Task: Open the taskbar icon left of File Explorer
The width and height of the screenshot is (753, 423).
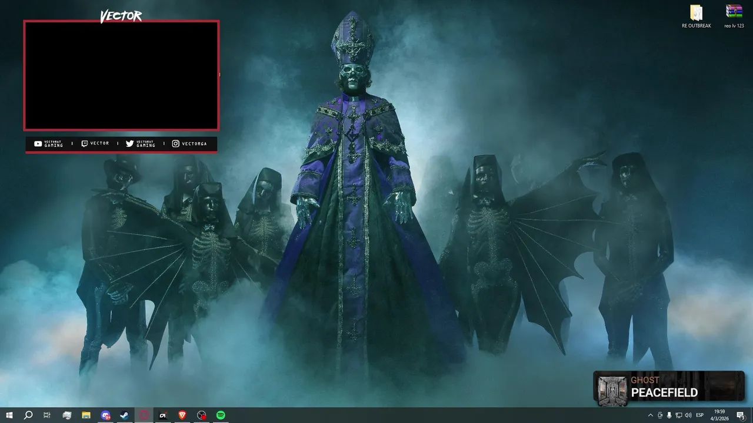Action: (x=67, y=415)
